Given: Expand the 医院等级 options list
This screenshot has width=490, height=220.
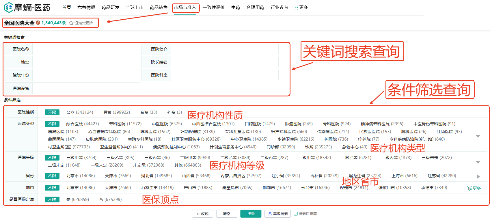Looking at the screenshot, I should click(478, 162).
